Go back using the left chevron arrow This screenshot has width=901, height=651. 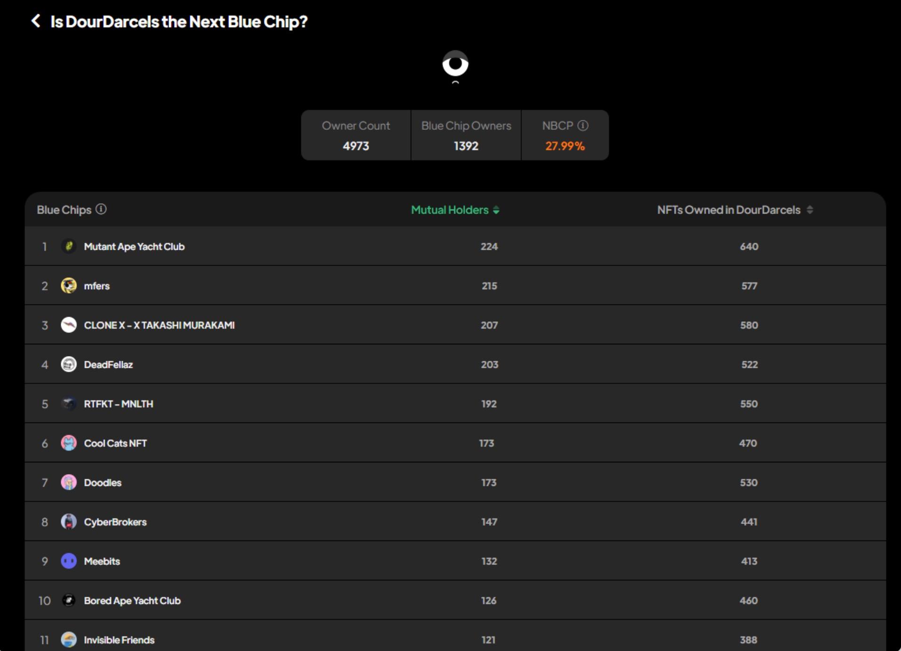(36, 21)
